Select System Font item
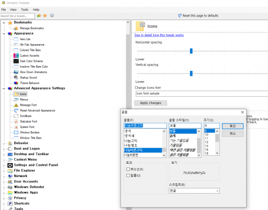Screen dimensions: 268x210 (27, 127)
